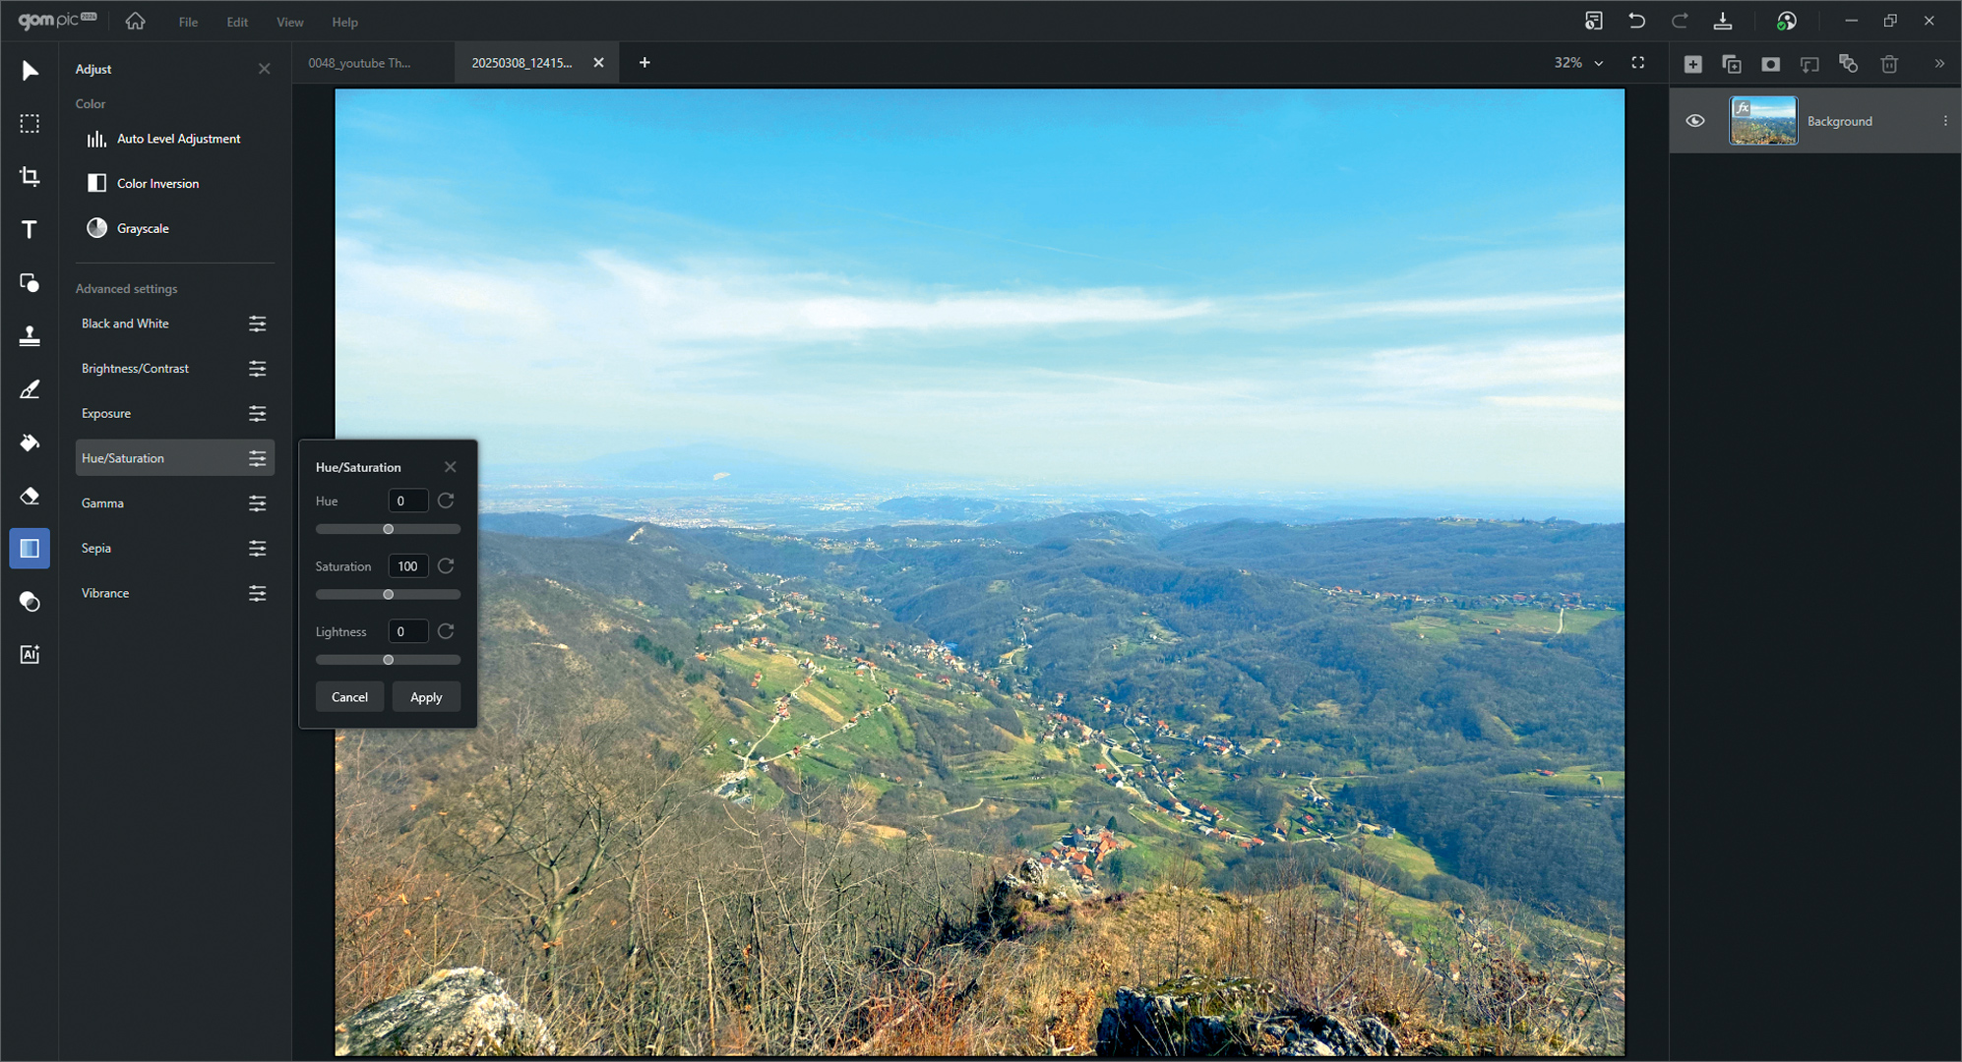
Task: Open the AI tools icon
Action: click(x=30, y=655)
